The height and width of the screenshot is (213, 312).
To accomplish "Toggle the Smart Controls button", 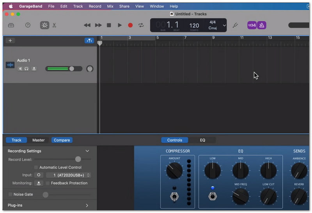I will pos(44,25).
